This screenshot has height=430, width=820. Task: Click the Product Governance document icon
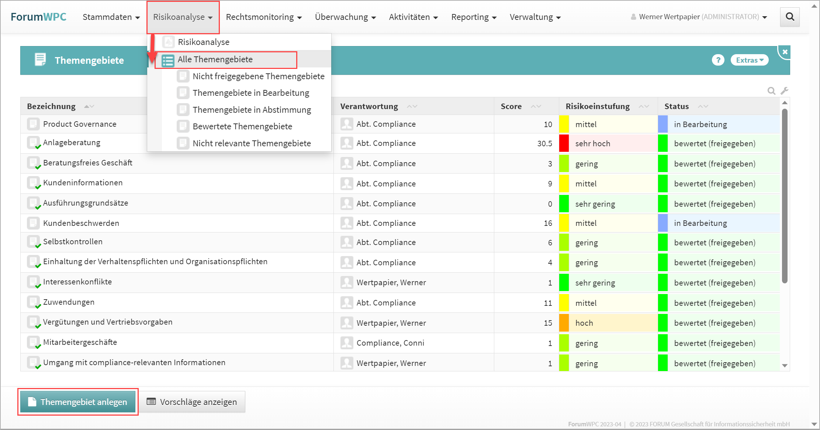click(x=33, y=124)
